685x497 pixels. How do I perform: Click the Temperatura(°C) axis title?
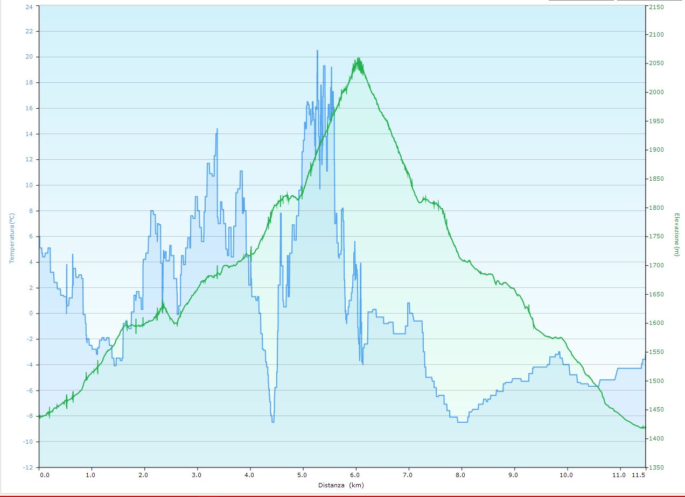click(11, 237)
